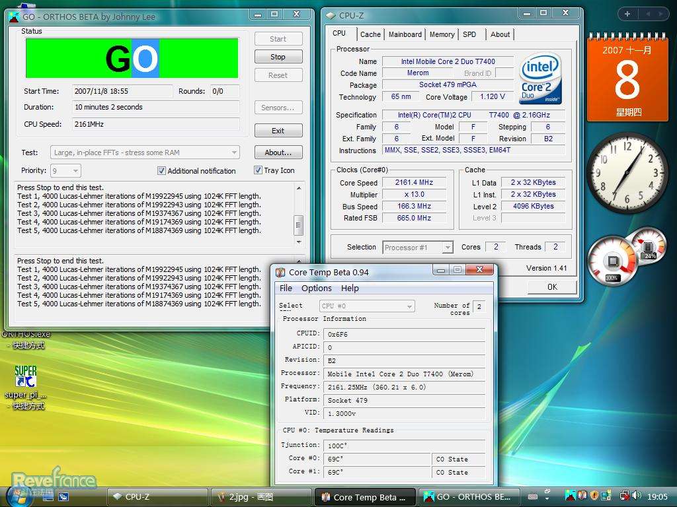The width and height of the screenshot is (677, 507).
Task: Open the network connection tray icon
Action: pyautogui.click(x=624, y=496)
